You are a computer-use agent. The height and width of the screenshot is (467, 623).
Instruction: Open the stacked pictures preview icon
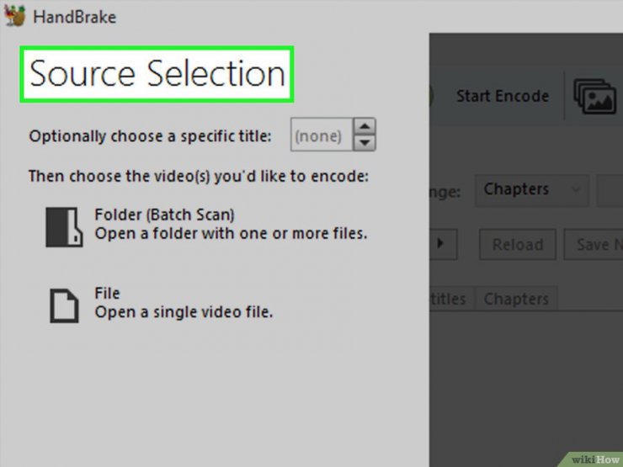pos(594,96)
